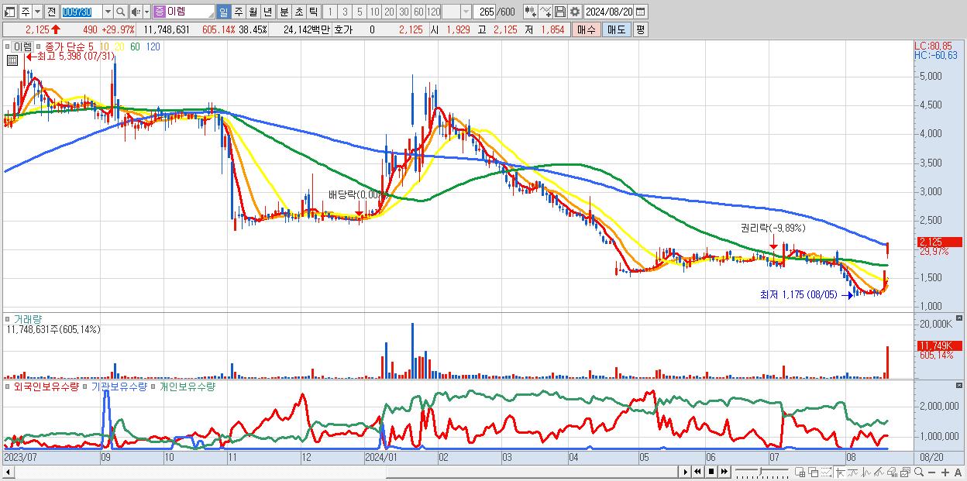Screen dimensions: 967x481
Task: Click the '외국인보유수량' legend label
Action: click(46, 386)
